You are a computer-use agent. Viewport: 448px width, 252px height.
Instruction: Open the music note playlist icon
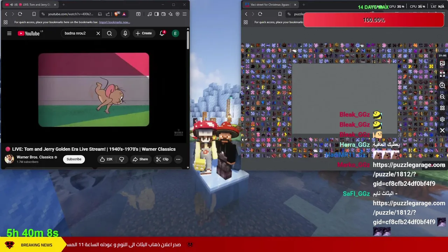point(150,14)
